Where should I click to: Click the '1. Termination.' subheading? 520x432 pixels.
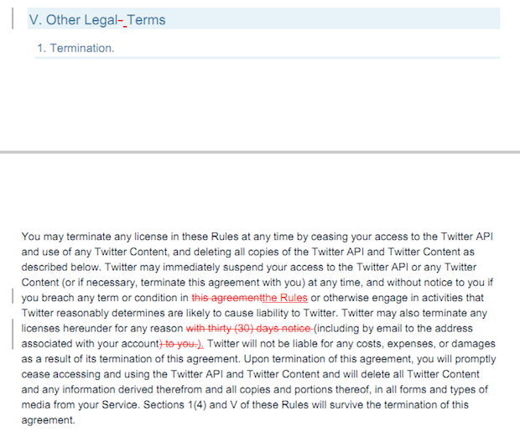click(x=75, y=48)
